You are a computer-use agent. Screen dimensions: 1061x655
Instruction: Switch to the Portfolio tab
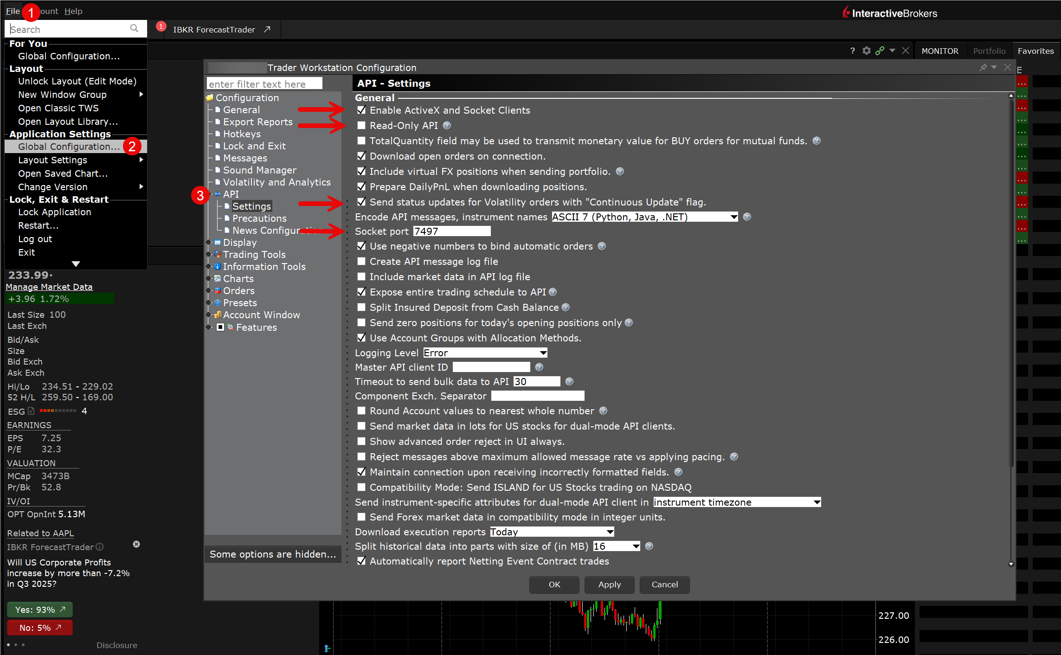pos(989,51)
